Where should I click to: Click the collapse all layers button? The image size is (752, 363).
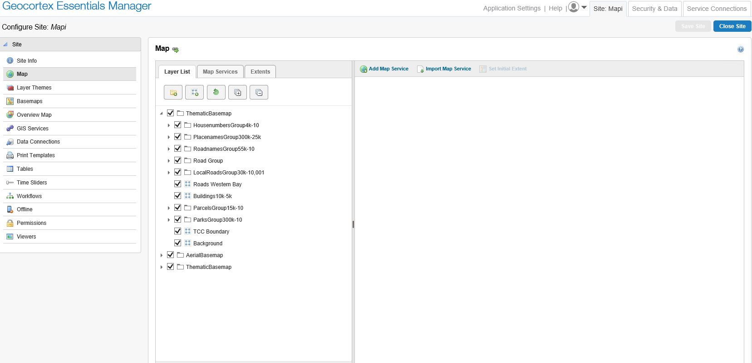(259, 92)
